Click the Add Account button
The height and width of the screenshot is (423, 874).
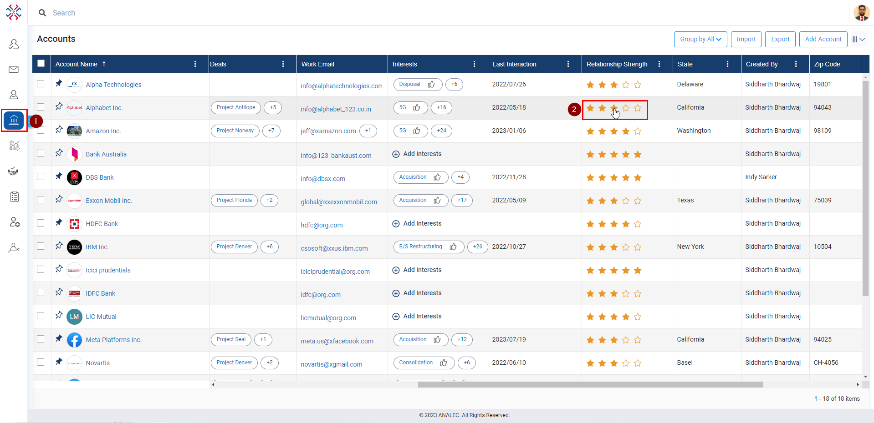pyautogui.click(x=823, y=39)
